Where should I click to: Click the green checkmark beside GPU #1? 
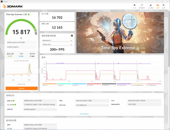pos(14,101)
